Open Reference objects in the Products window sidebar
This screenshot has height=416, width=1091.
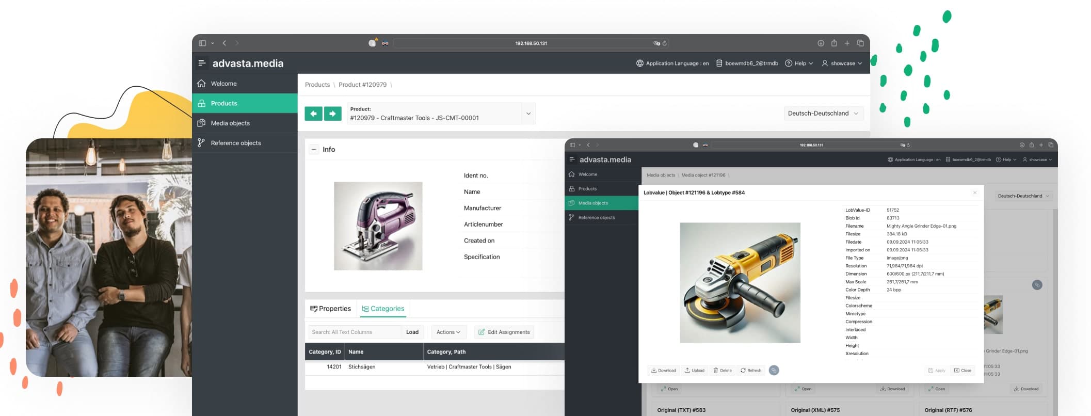point(245,143)
